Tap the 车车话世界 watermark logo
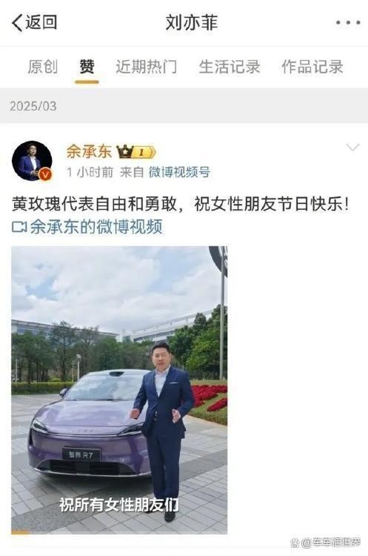368x556 pixels. click(x=326, y=542)
